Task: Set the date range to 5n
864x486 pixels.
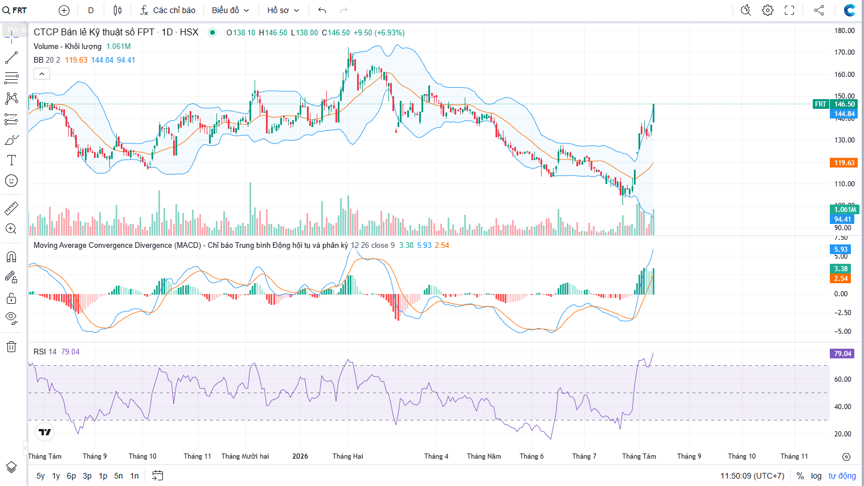Action: (118, 476)
